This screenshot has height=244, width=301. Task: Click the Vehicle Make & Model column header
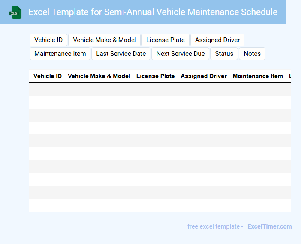(x=99, y=76)
